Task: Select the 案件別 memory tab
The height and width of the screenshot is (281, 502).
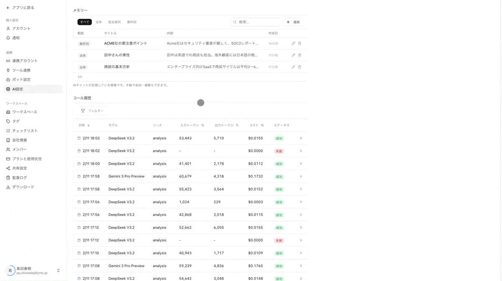Action: (x=131, y=22)
